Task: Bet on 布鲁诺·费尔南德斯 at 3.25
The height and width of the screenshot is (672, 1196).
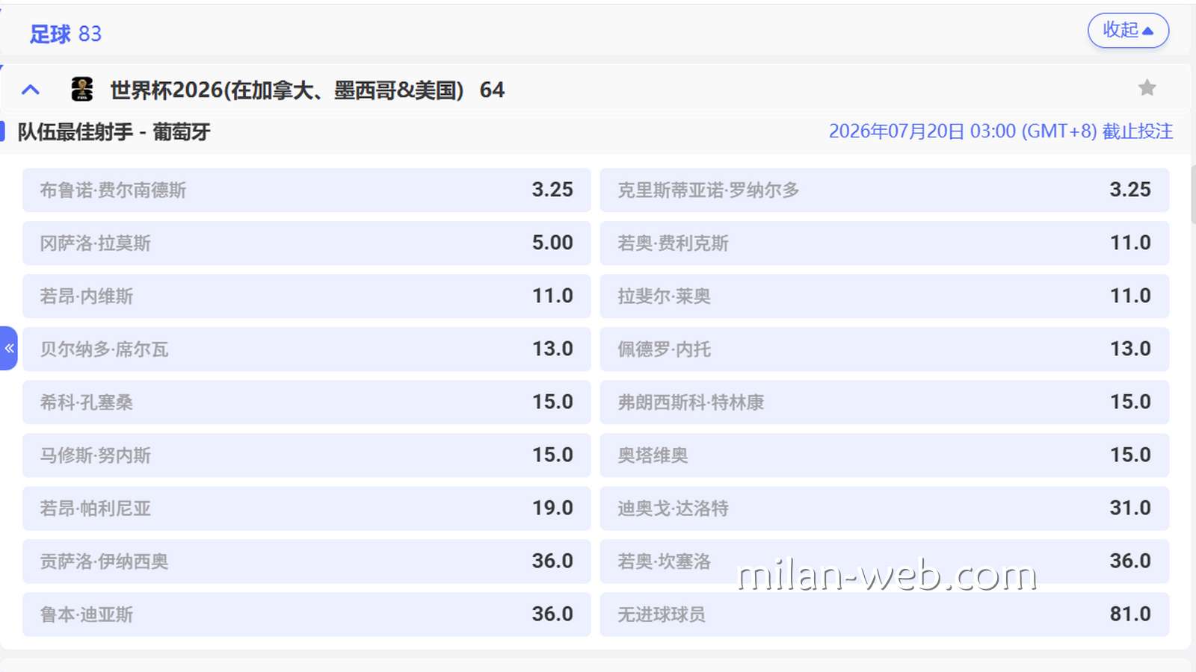Action: pyautogui.click(x=306, y=190)
